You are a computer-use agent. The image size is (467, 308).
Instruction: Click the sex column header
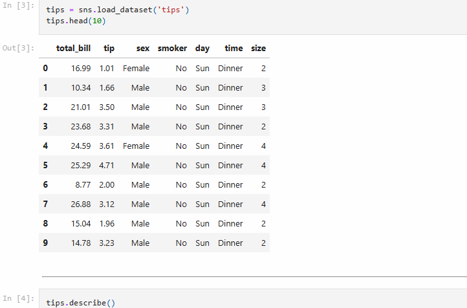tap(142, 49)
